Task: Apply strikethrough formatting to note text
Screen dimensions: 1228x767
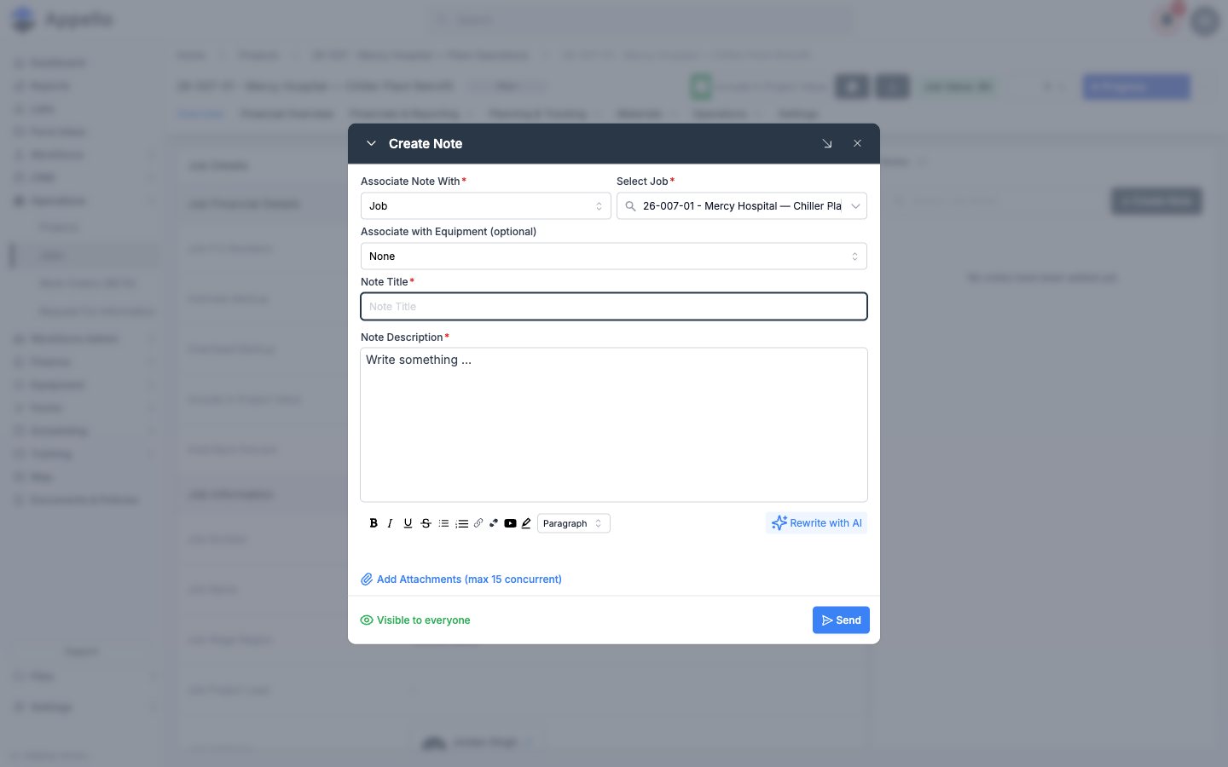Action: tap(426, 523)
